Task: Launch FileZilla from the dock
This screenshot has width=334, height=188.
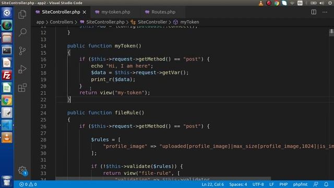Action: point(7,75)
